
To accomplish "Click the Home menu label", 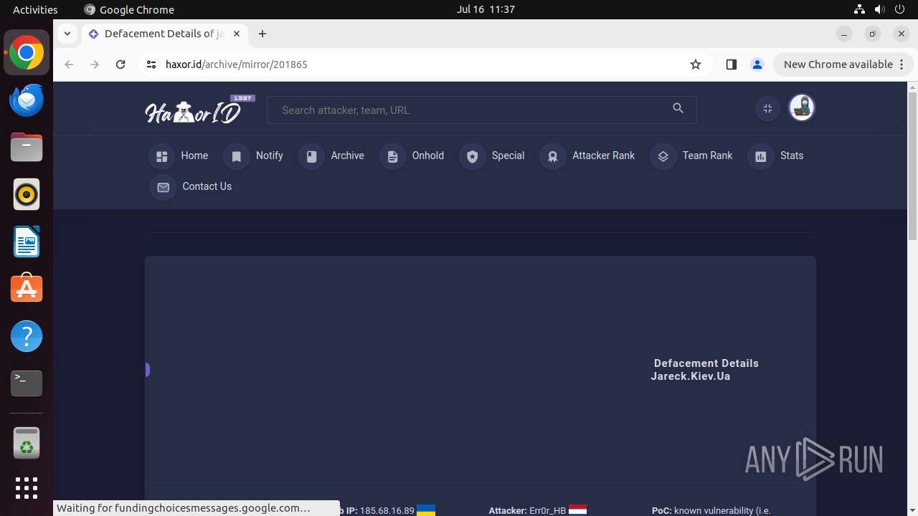I will 194,156.
